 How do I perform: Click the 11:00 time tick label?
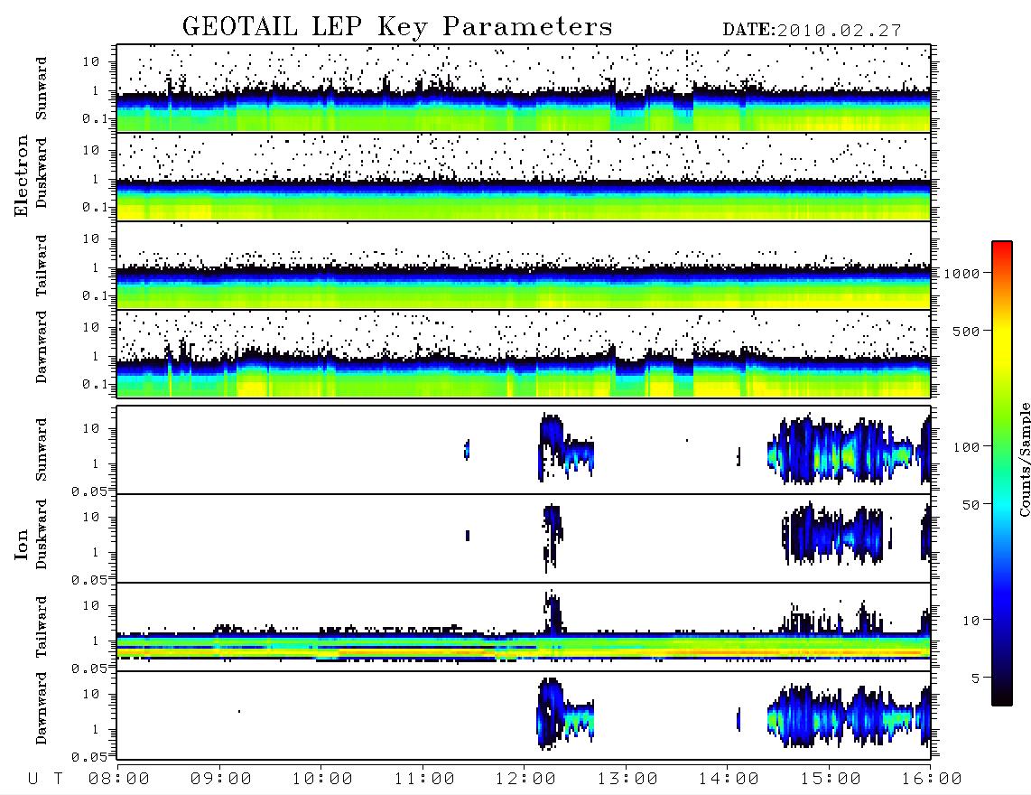(424, 780)
